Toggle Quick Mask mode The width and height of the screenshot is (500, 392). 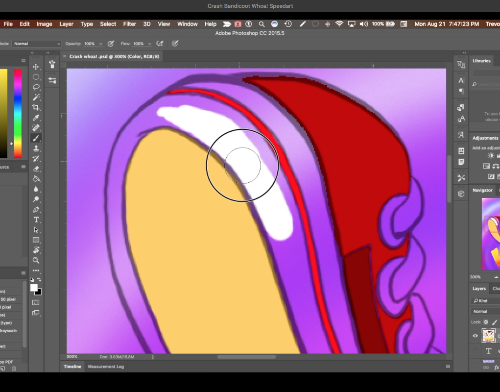[x=36, y=302]
